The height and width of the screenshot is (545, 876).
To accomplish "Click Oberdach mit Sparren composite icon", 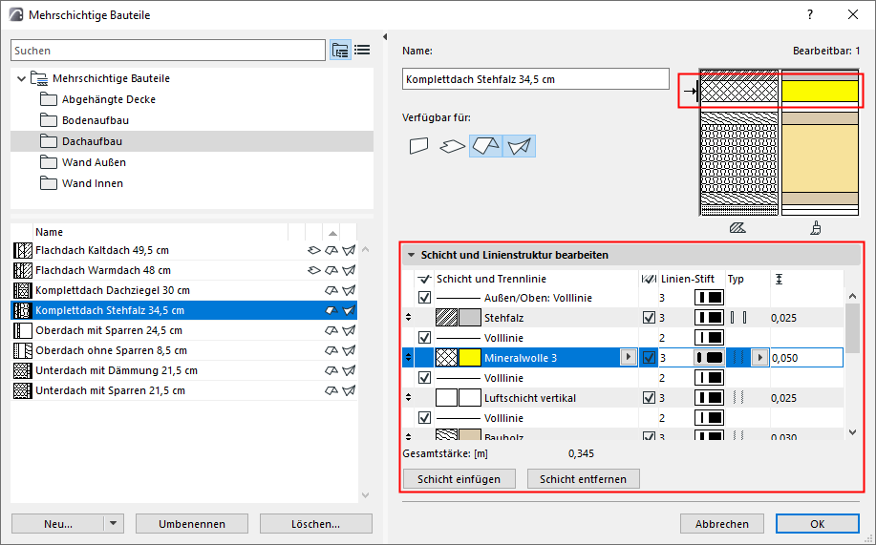I will coord(22,330).
